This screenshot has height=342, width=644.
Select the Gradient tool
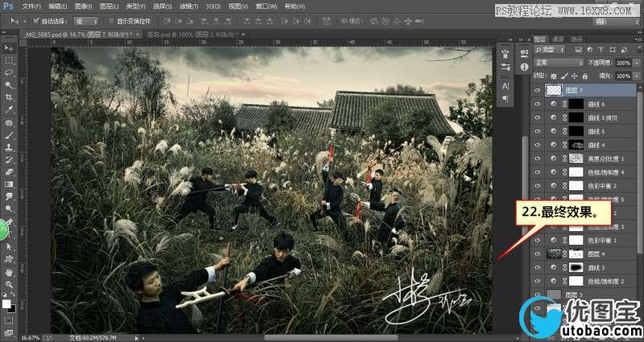8,185
